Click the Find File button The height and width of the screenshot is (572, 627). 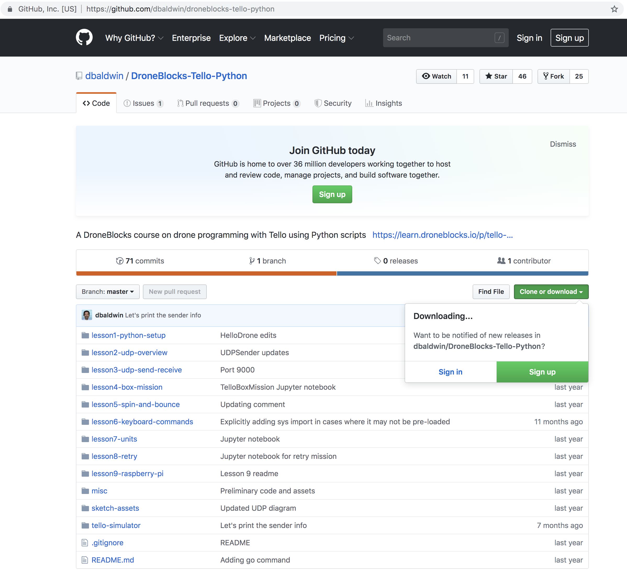coord(491,291)
